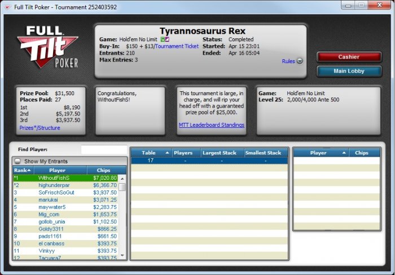
Task: Sort the list by the Rank column
Action: click(x=23, y=170)
